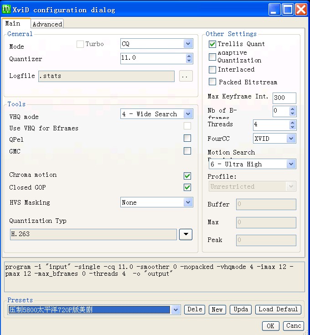Increase Nb of B-frames with up arrow
This screenshot has width=310, height=335.
coord(292,108)
